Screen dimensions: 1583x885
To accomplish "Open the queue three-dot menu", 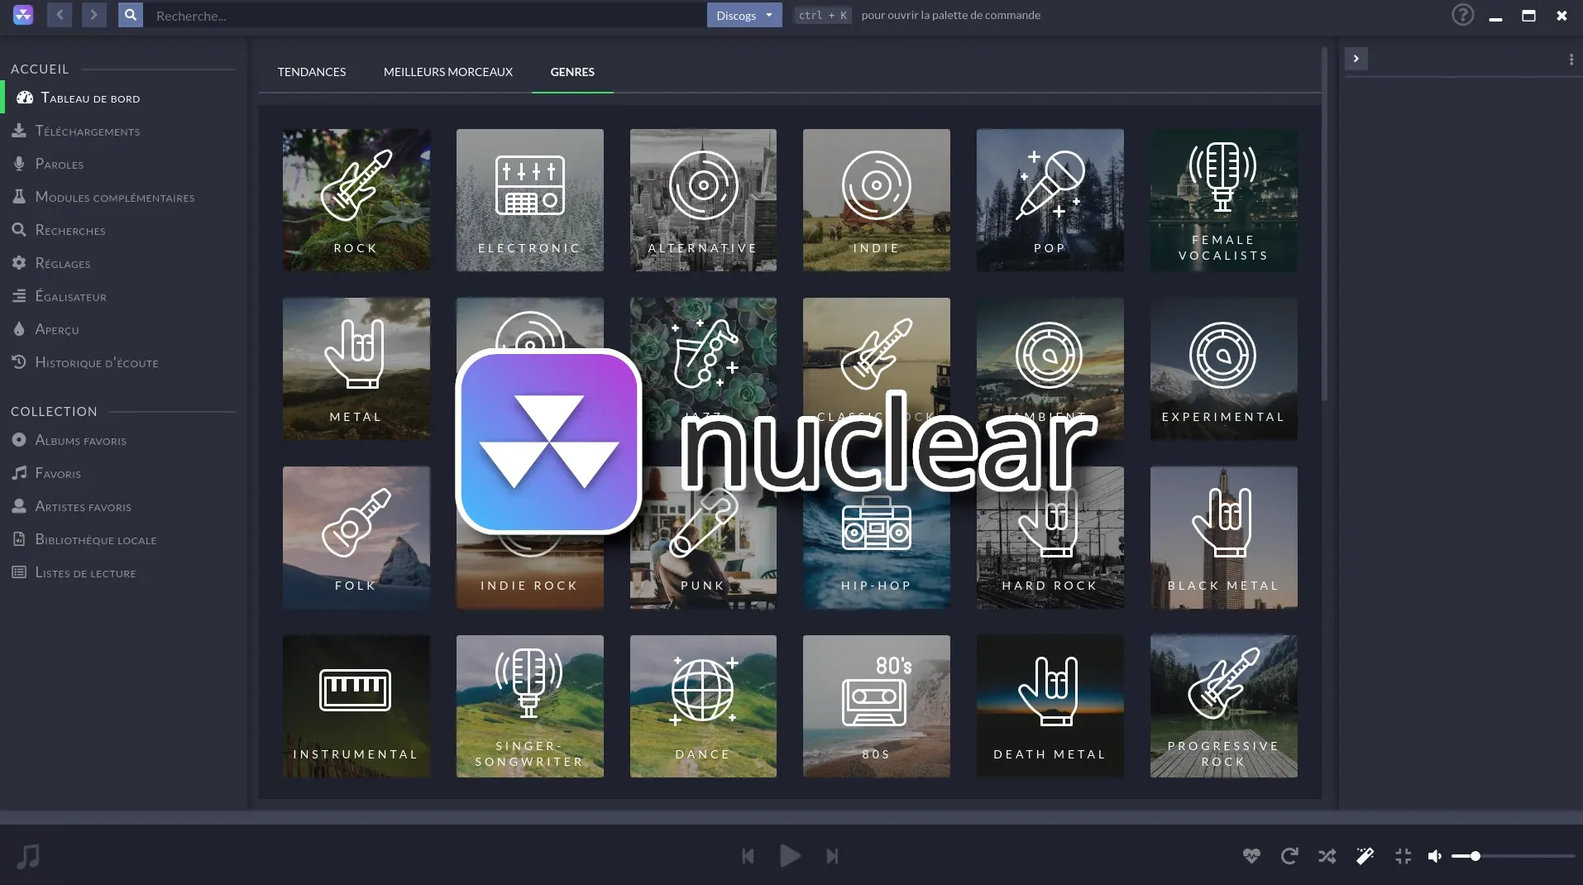I will coord(1571,58).
